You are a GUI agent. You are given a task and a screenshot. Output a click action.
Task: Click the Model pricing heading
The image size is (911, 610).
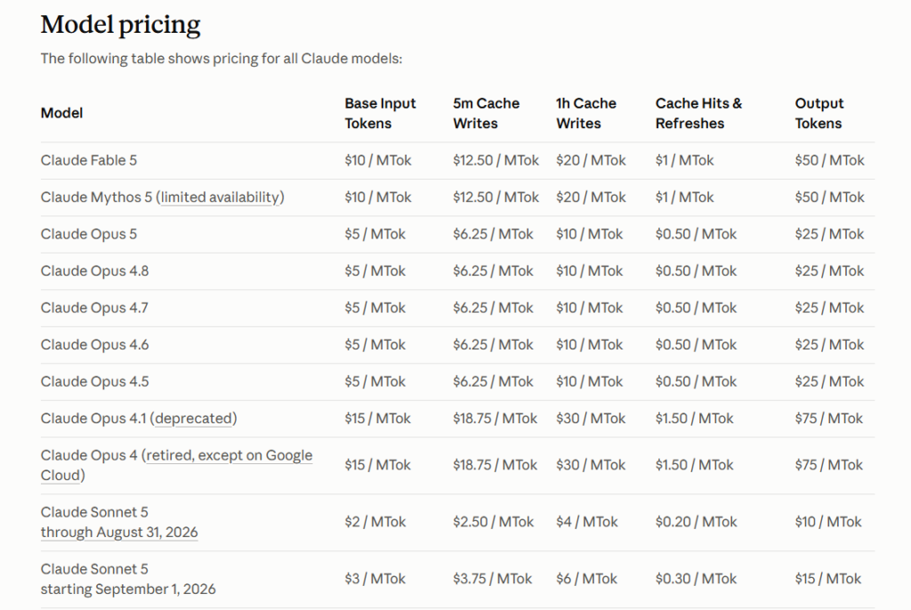tap(120, 25)
